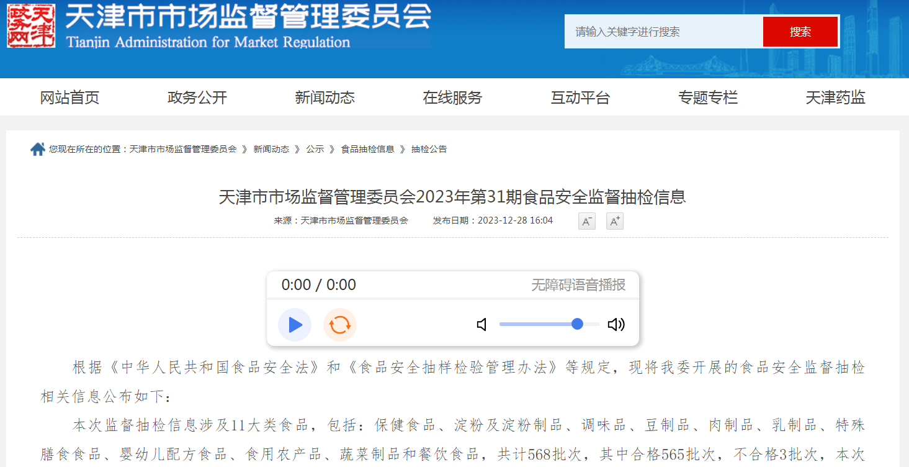Click the home icon in breadcrumb

tap(38, 150)
